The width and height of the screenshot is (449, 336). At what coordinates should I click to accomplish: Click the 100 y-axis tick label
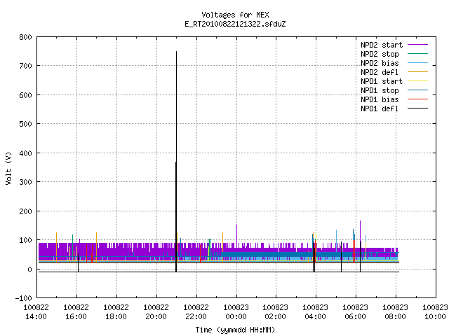(x=25, y=240)
